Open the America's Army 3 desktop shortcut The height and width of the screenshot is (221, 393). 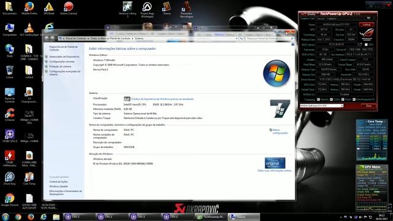tap(128, 10)
